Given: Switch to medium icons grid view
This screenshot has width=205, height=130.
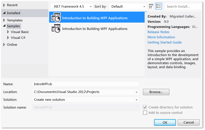Looking at the screenshot, I should [151, 6].
